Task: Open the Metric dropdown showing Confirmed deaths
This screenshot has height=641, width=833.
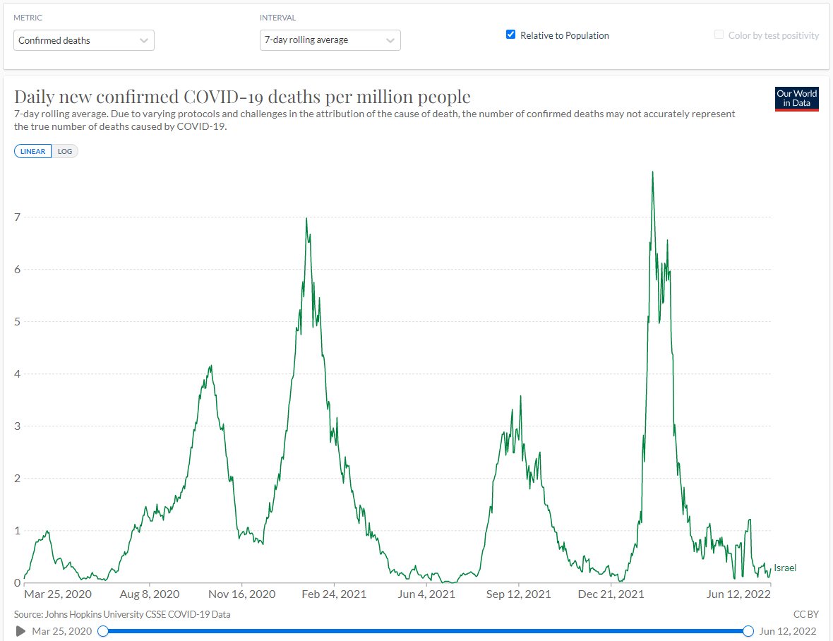Action: click(x=83, y=40)
